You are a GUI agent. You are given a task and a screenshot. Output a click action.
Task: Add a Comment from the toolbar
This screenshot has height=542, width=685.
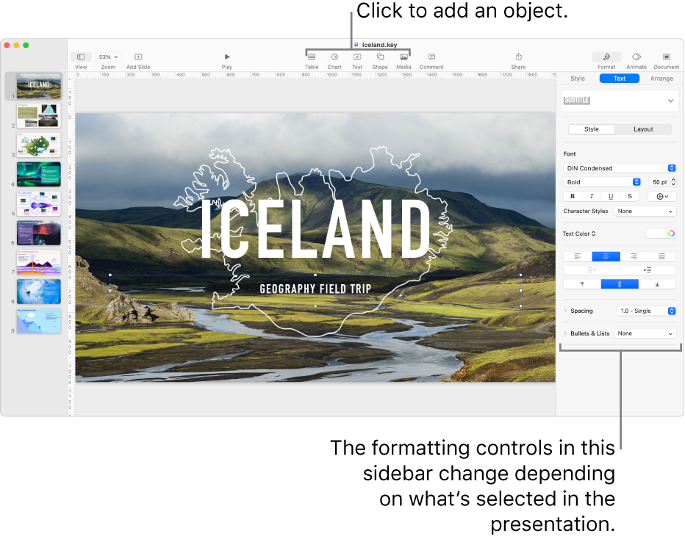tap(431, 57)
